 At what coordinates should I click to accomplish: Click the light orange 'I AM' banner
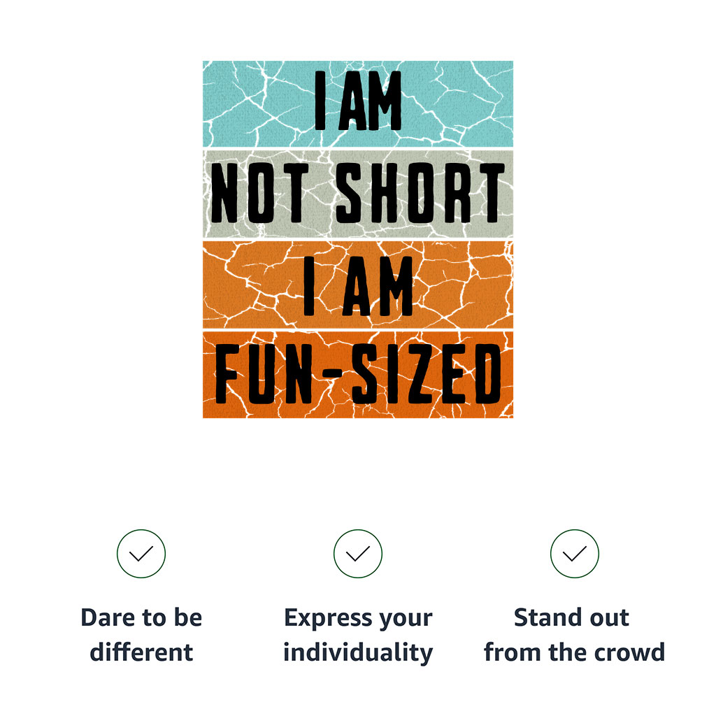(x=357, y=285)
